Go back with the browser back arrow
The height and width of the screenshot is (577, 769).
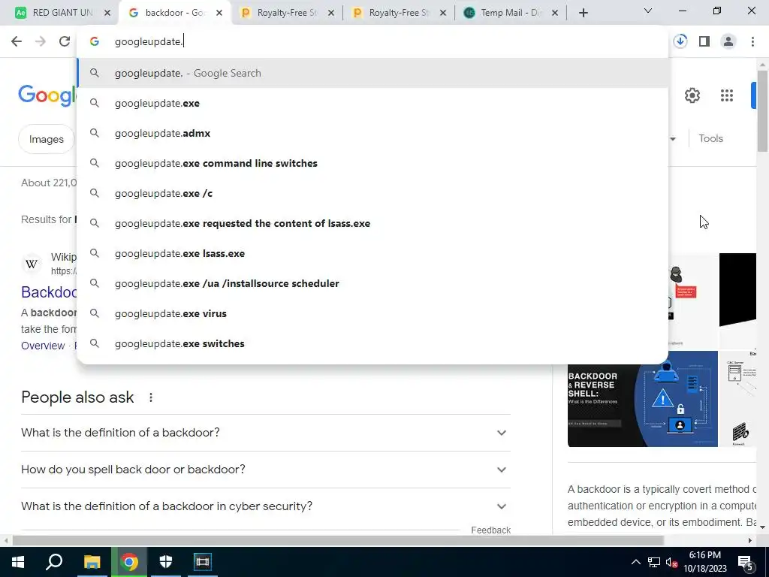click(x=17, y=42)
